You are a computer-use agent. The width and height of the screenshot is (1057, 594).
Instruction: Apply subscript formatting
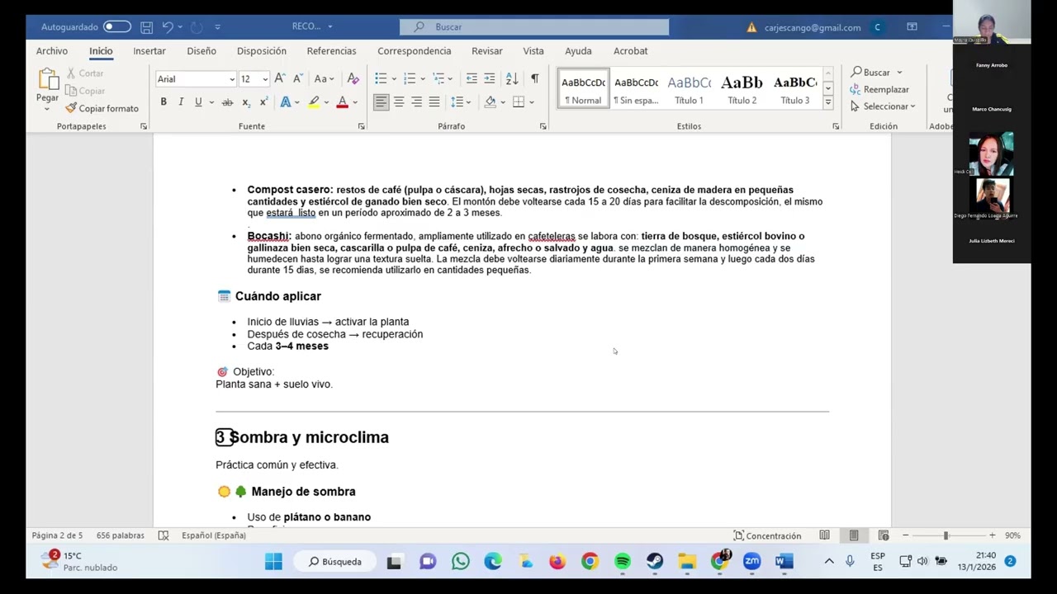coord(246,102)
